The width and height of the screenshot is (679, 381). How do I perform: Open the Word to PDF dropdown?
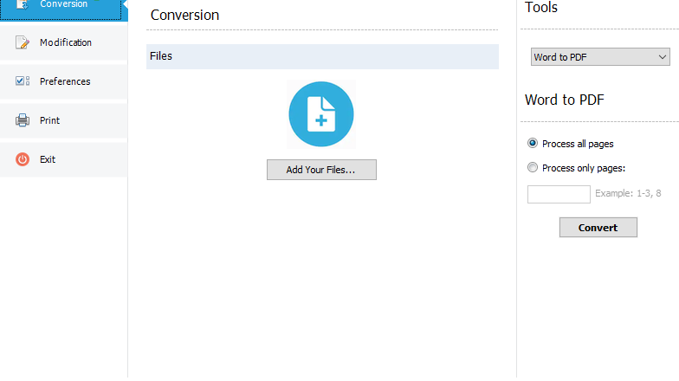(600, 57)
